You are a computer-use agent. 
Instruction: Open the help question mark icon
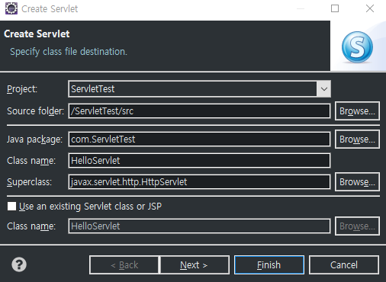pos(19,264)
